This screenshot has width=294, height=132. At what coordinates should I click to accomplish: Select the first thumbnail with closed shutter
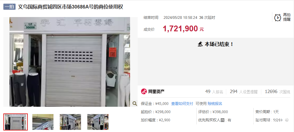pos(16,122)
